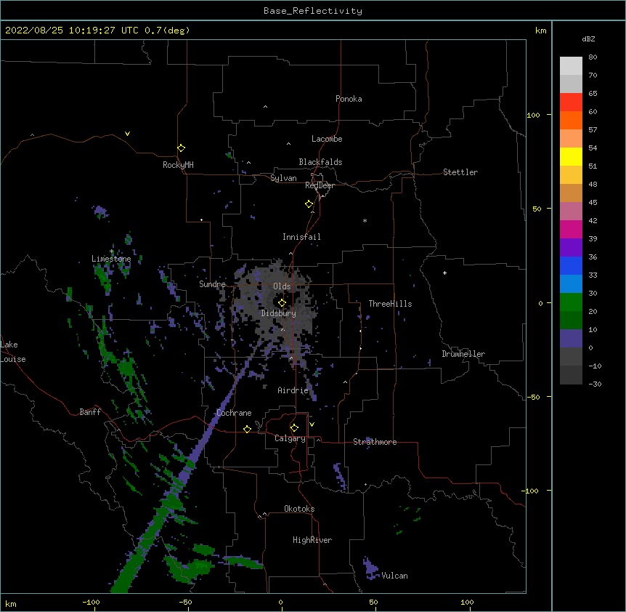Click the Ponoka city label

[349, 99]
